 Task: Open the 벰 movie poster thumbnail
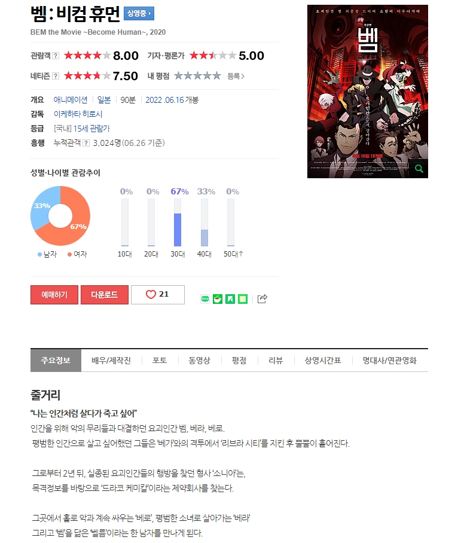click(x=368, y=91)
